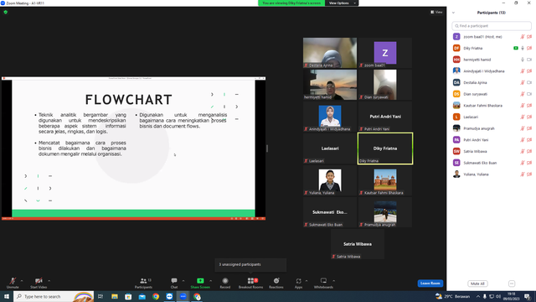Click Yuliana's photo avatar in participants list
536x302 pixels.
tap(456, 174)
